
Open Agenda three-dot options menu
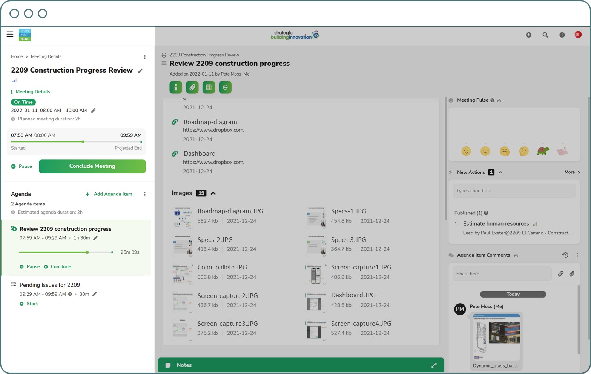coord(145,194)
